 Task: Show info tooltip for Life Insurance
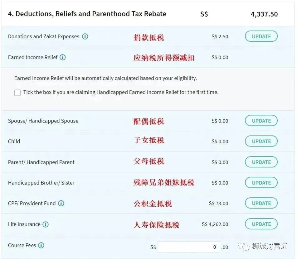pos(46,224)
